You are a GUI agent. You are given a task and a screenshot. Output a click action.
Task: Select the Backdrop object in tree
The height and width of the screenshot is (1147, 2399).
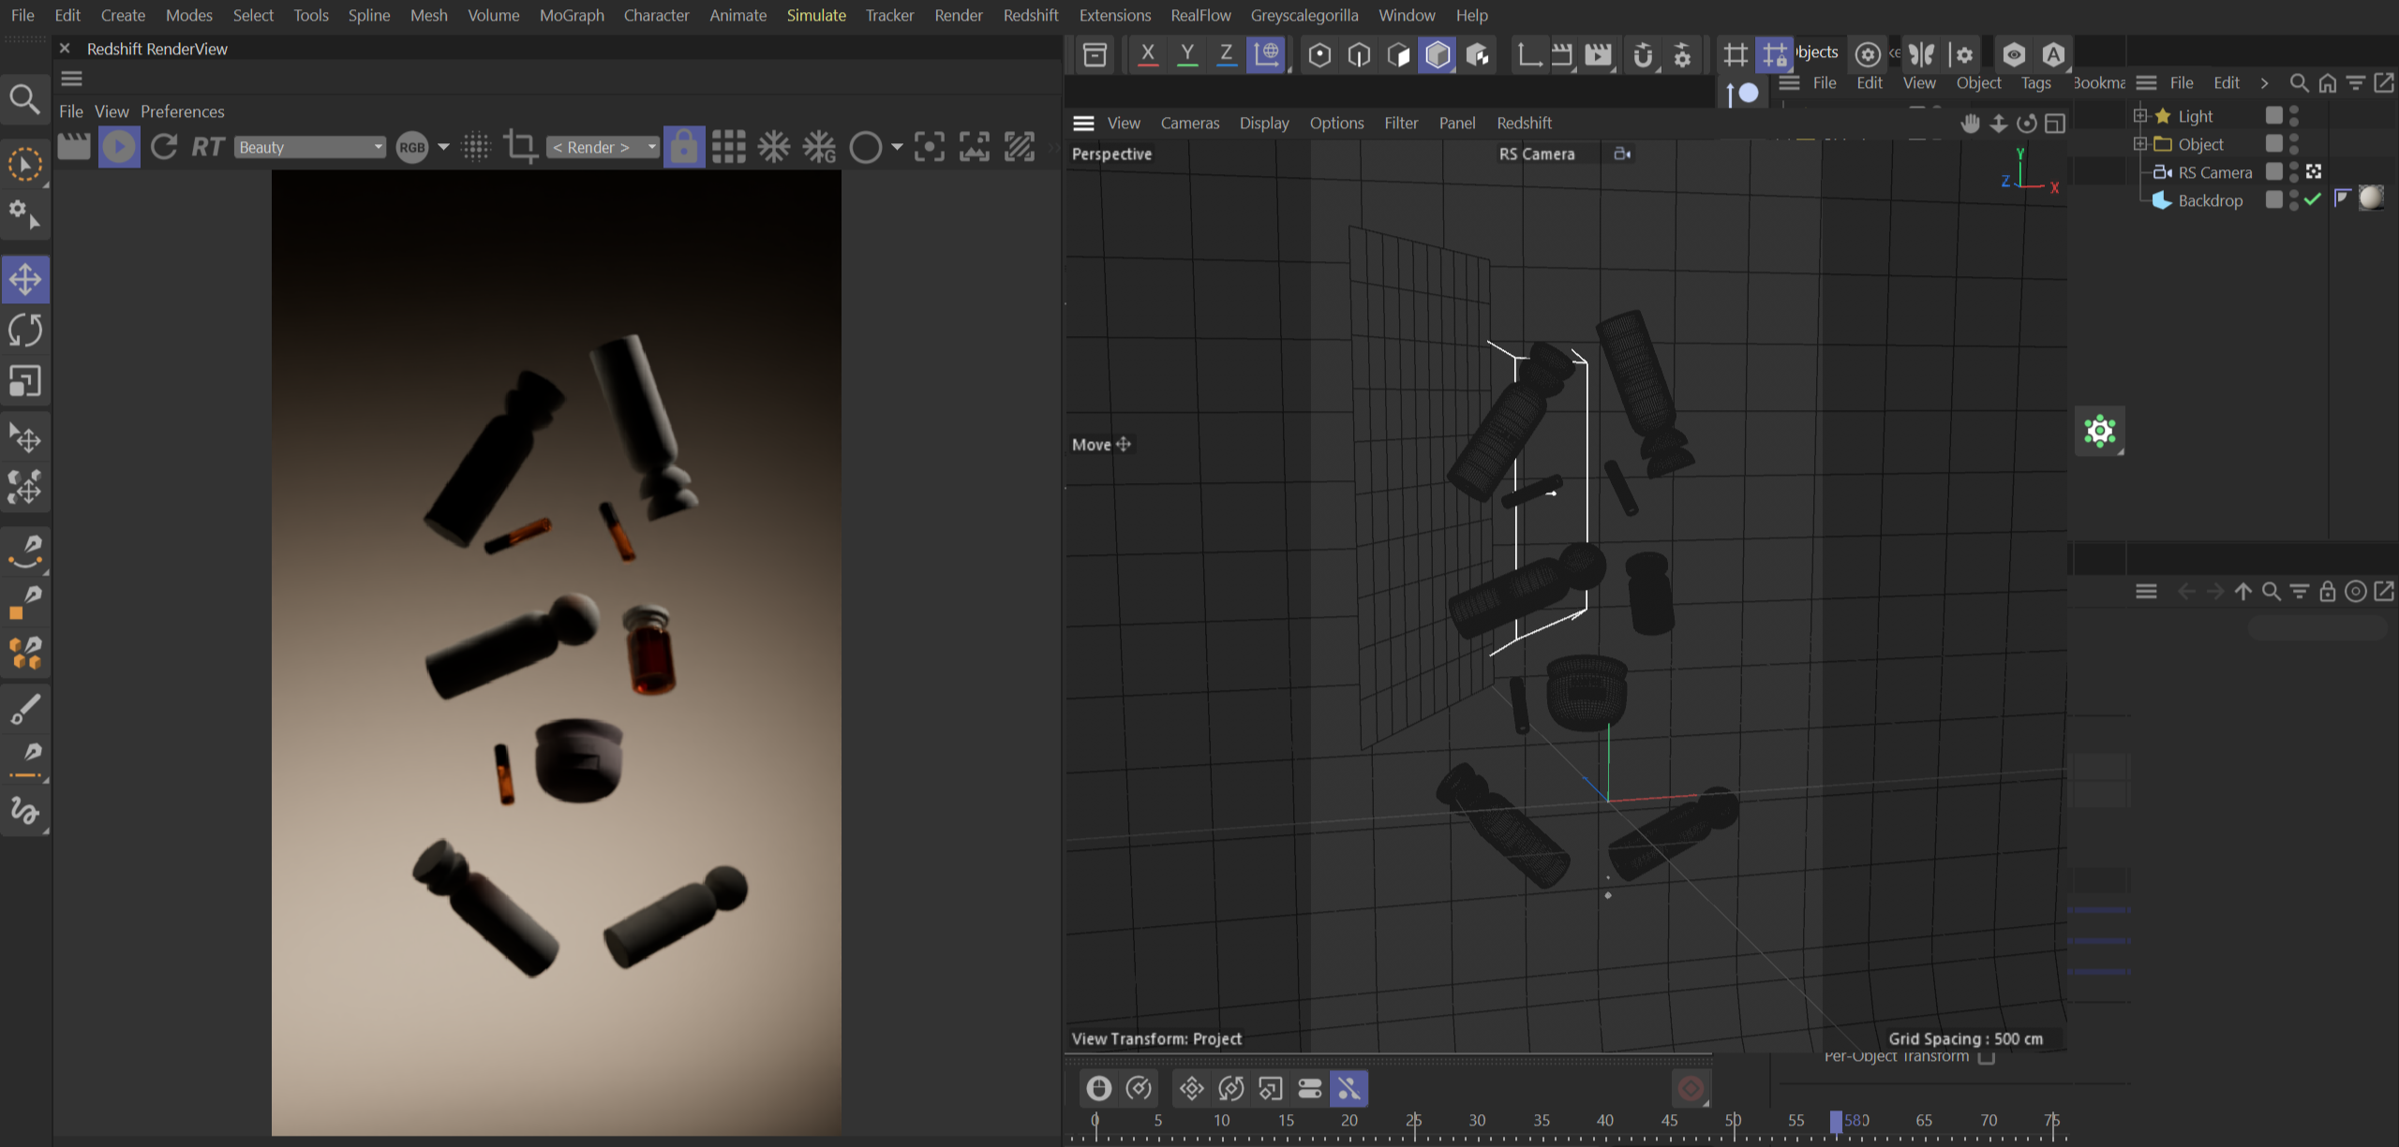2210,200
